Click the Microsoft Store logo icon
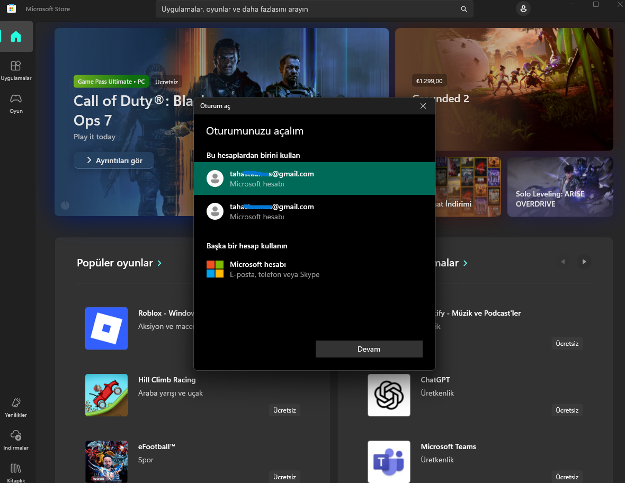This screenshot has width=625, height=483. click(x=12, y=9)
